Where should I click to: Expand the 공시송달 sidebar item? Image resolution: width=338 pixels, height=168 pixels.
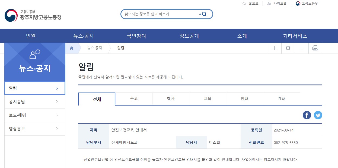(x=35, y=102)
